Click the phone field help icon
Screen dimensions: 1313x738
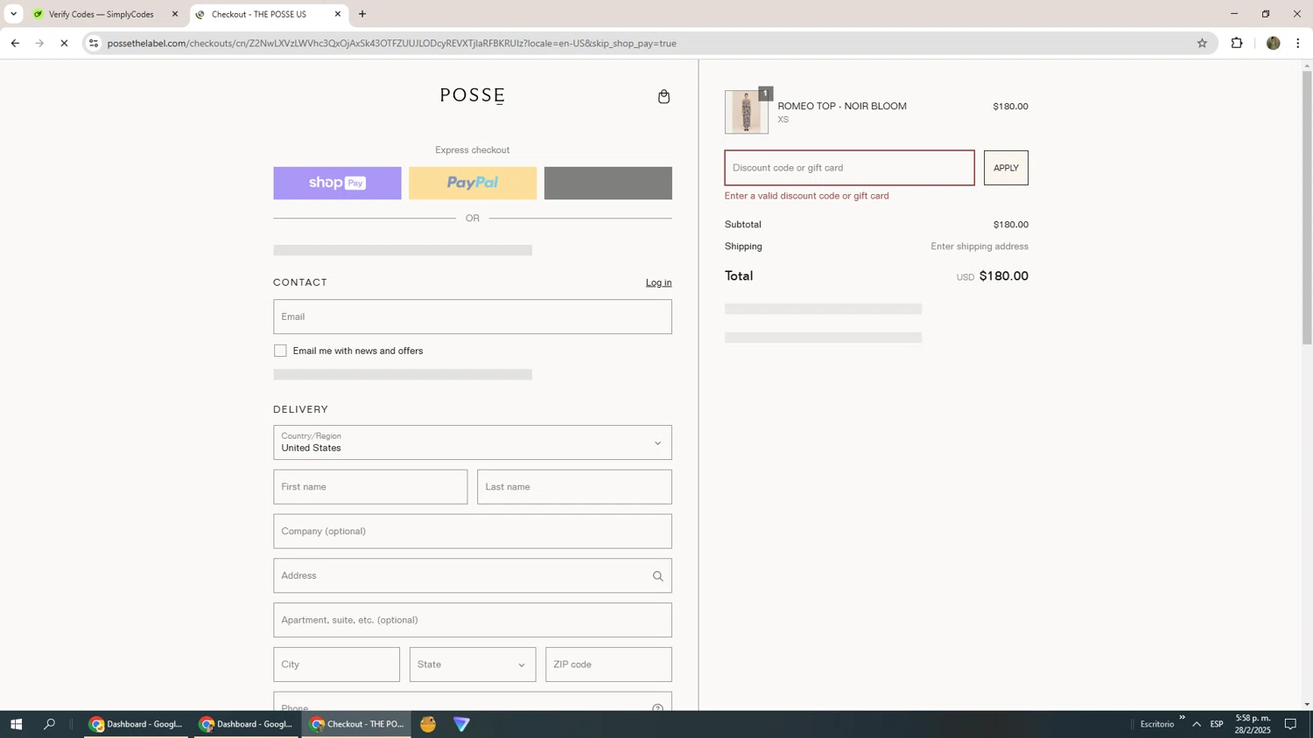pyautogui.click(x=657, y=707)
